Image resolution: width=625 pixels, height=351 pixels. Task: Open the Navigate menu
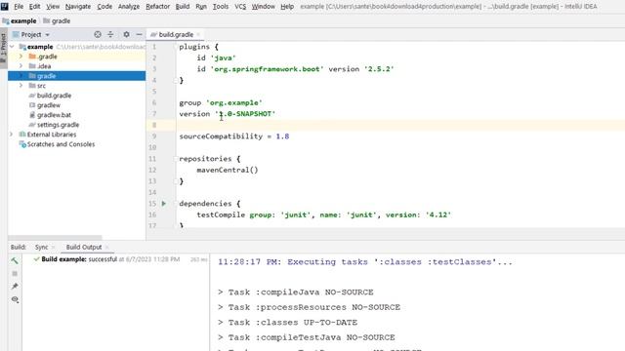pyautogui.click(x=78, y=7)
